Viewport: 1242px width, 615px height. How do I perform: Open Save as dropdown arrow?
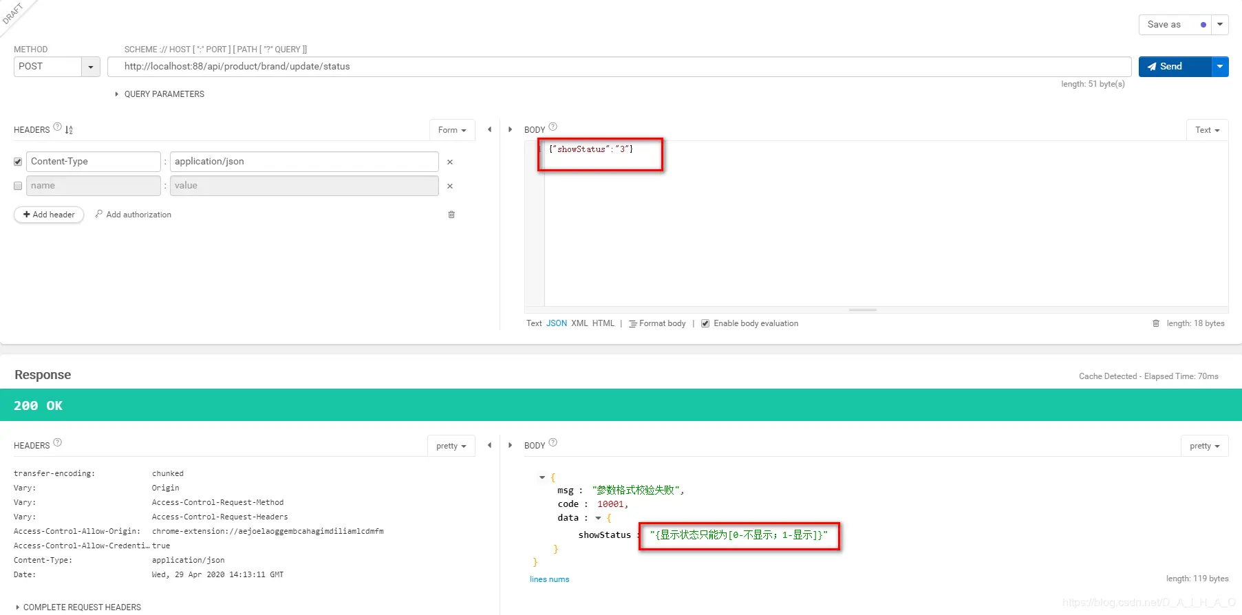(1220, 24)
